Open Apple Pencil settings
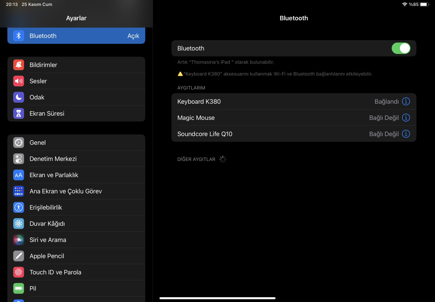The image size is (435, 302). pos(76,256)
